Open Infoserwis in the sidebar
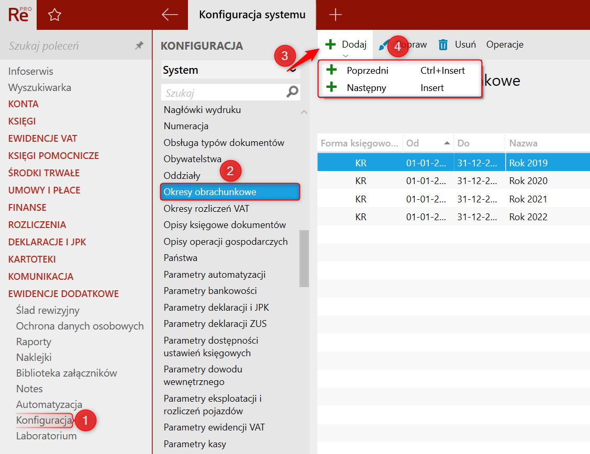 (x=30, y=71)
